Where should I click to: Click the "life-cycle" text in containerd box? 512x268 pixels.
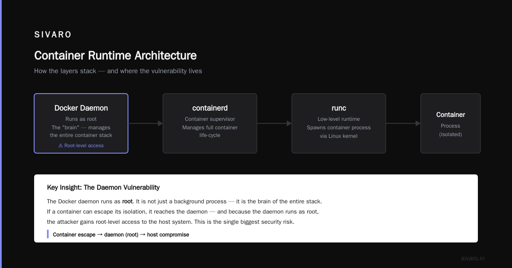pyautogui.click(x=210, y=135)
